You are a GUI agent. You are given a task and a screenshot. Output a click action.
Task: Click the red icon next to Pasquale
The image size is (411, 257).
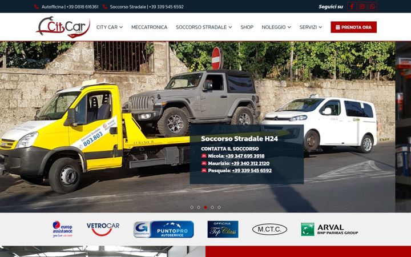(x=204, y=170)
